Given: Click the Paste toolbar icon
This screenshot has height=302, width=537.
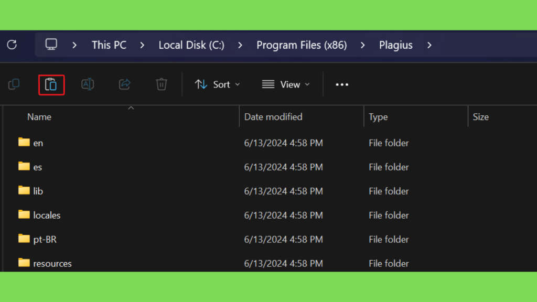Looking at the screenshot, I should coord(51,84).
